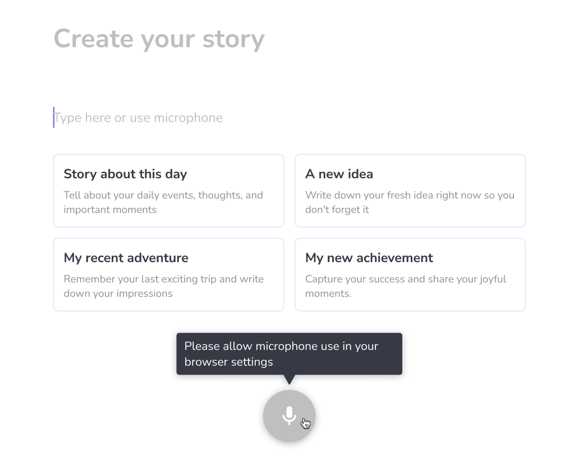This screenshot has width=588, height=457.
Task: Open the "My new achievement" story card
Action: 410,274
